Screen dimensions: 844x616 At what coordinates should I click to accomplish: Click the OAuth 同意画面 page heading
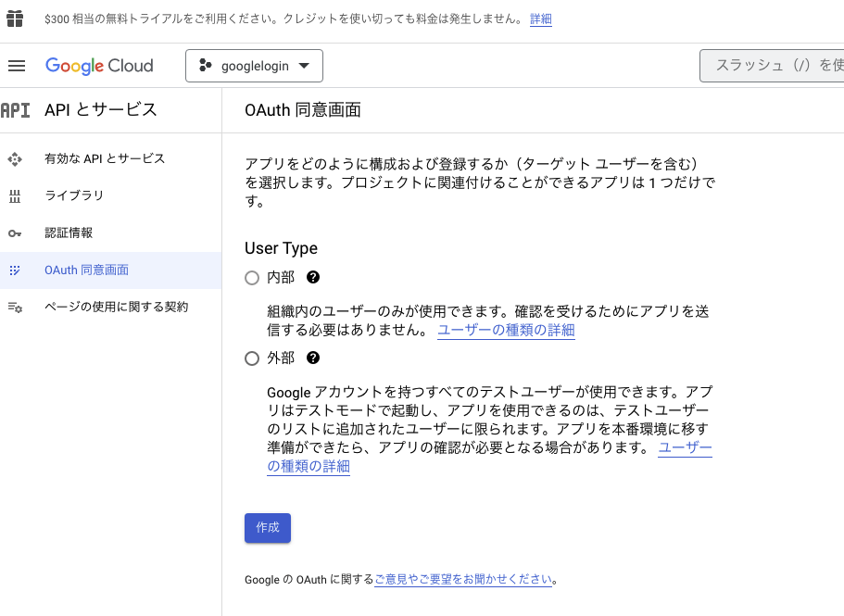click(303, 109)
